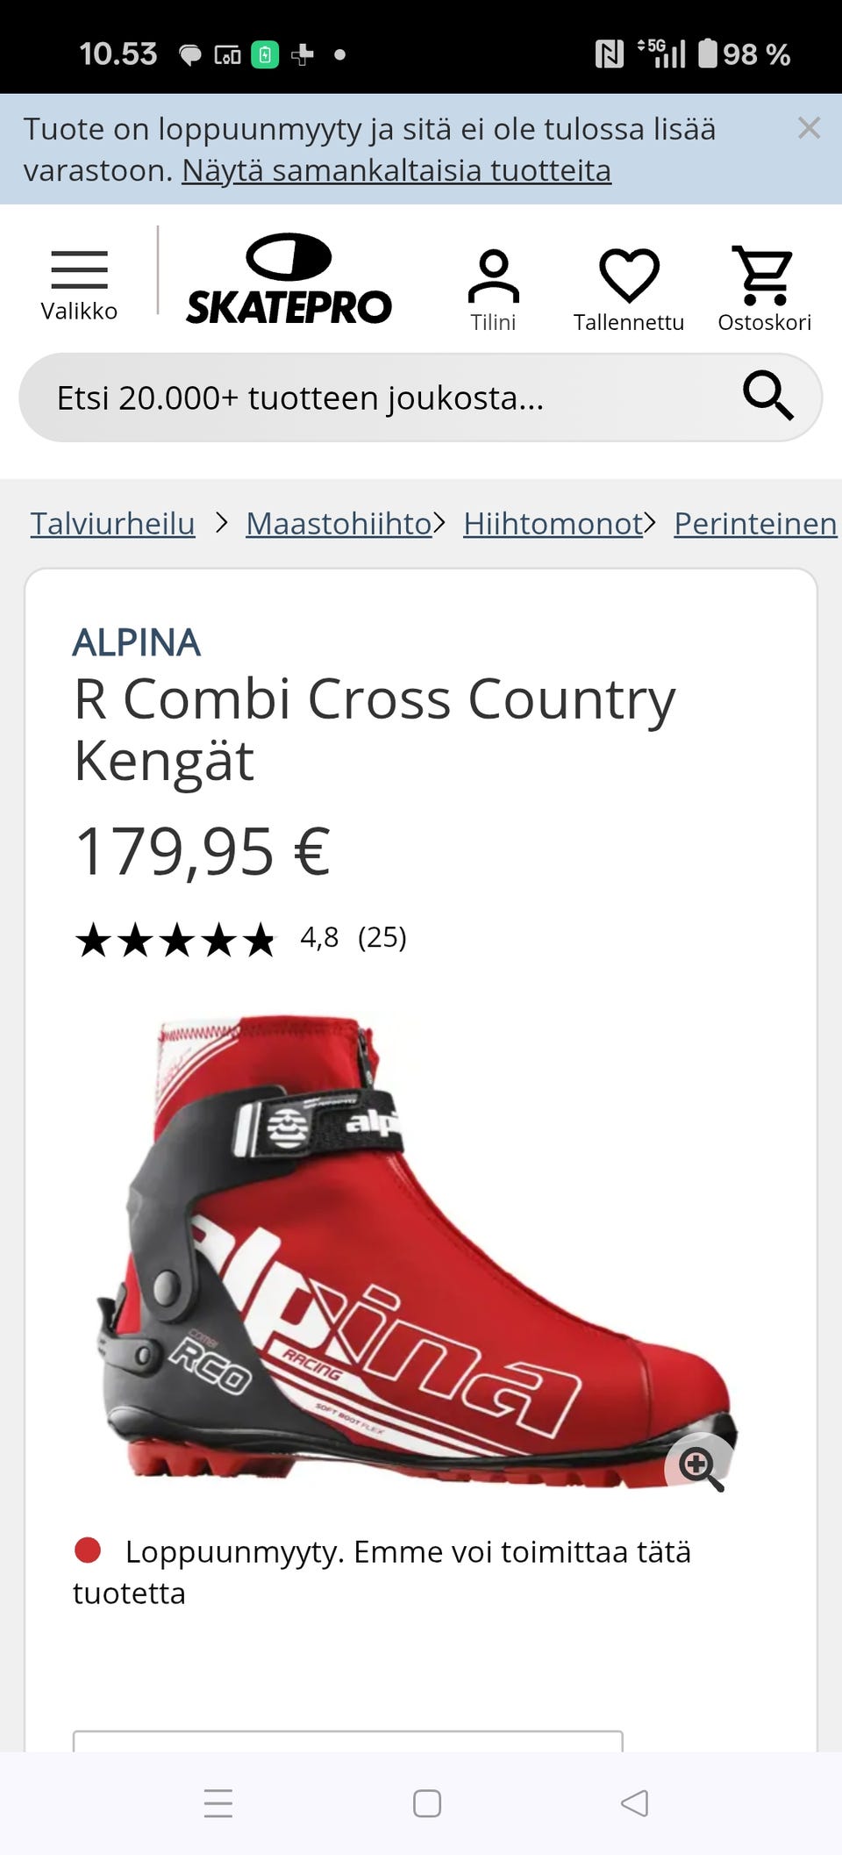Go to Hiihtomonot breadcrumb
The image size is (842, 1855).
point(553,524)
